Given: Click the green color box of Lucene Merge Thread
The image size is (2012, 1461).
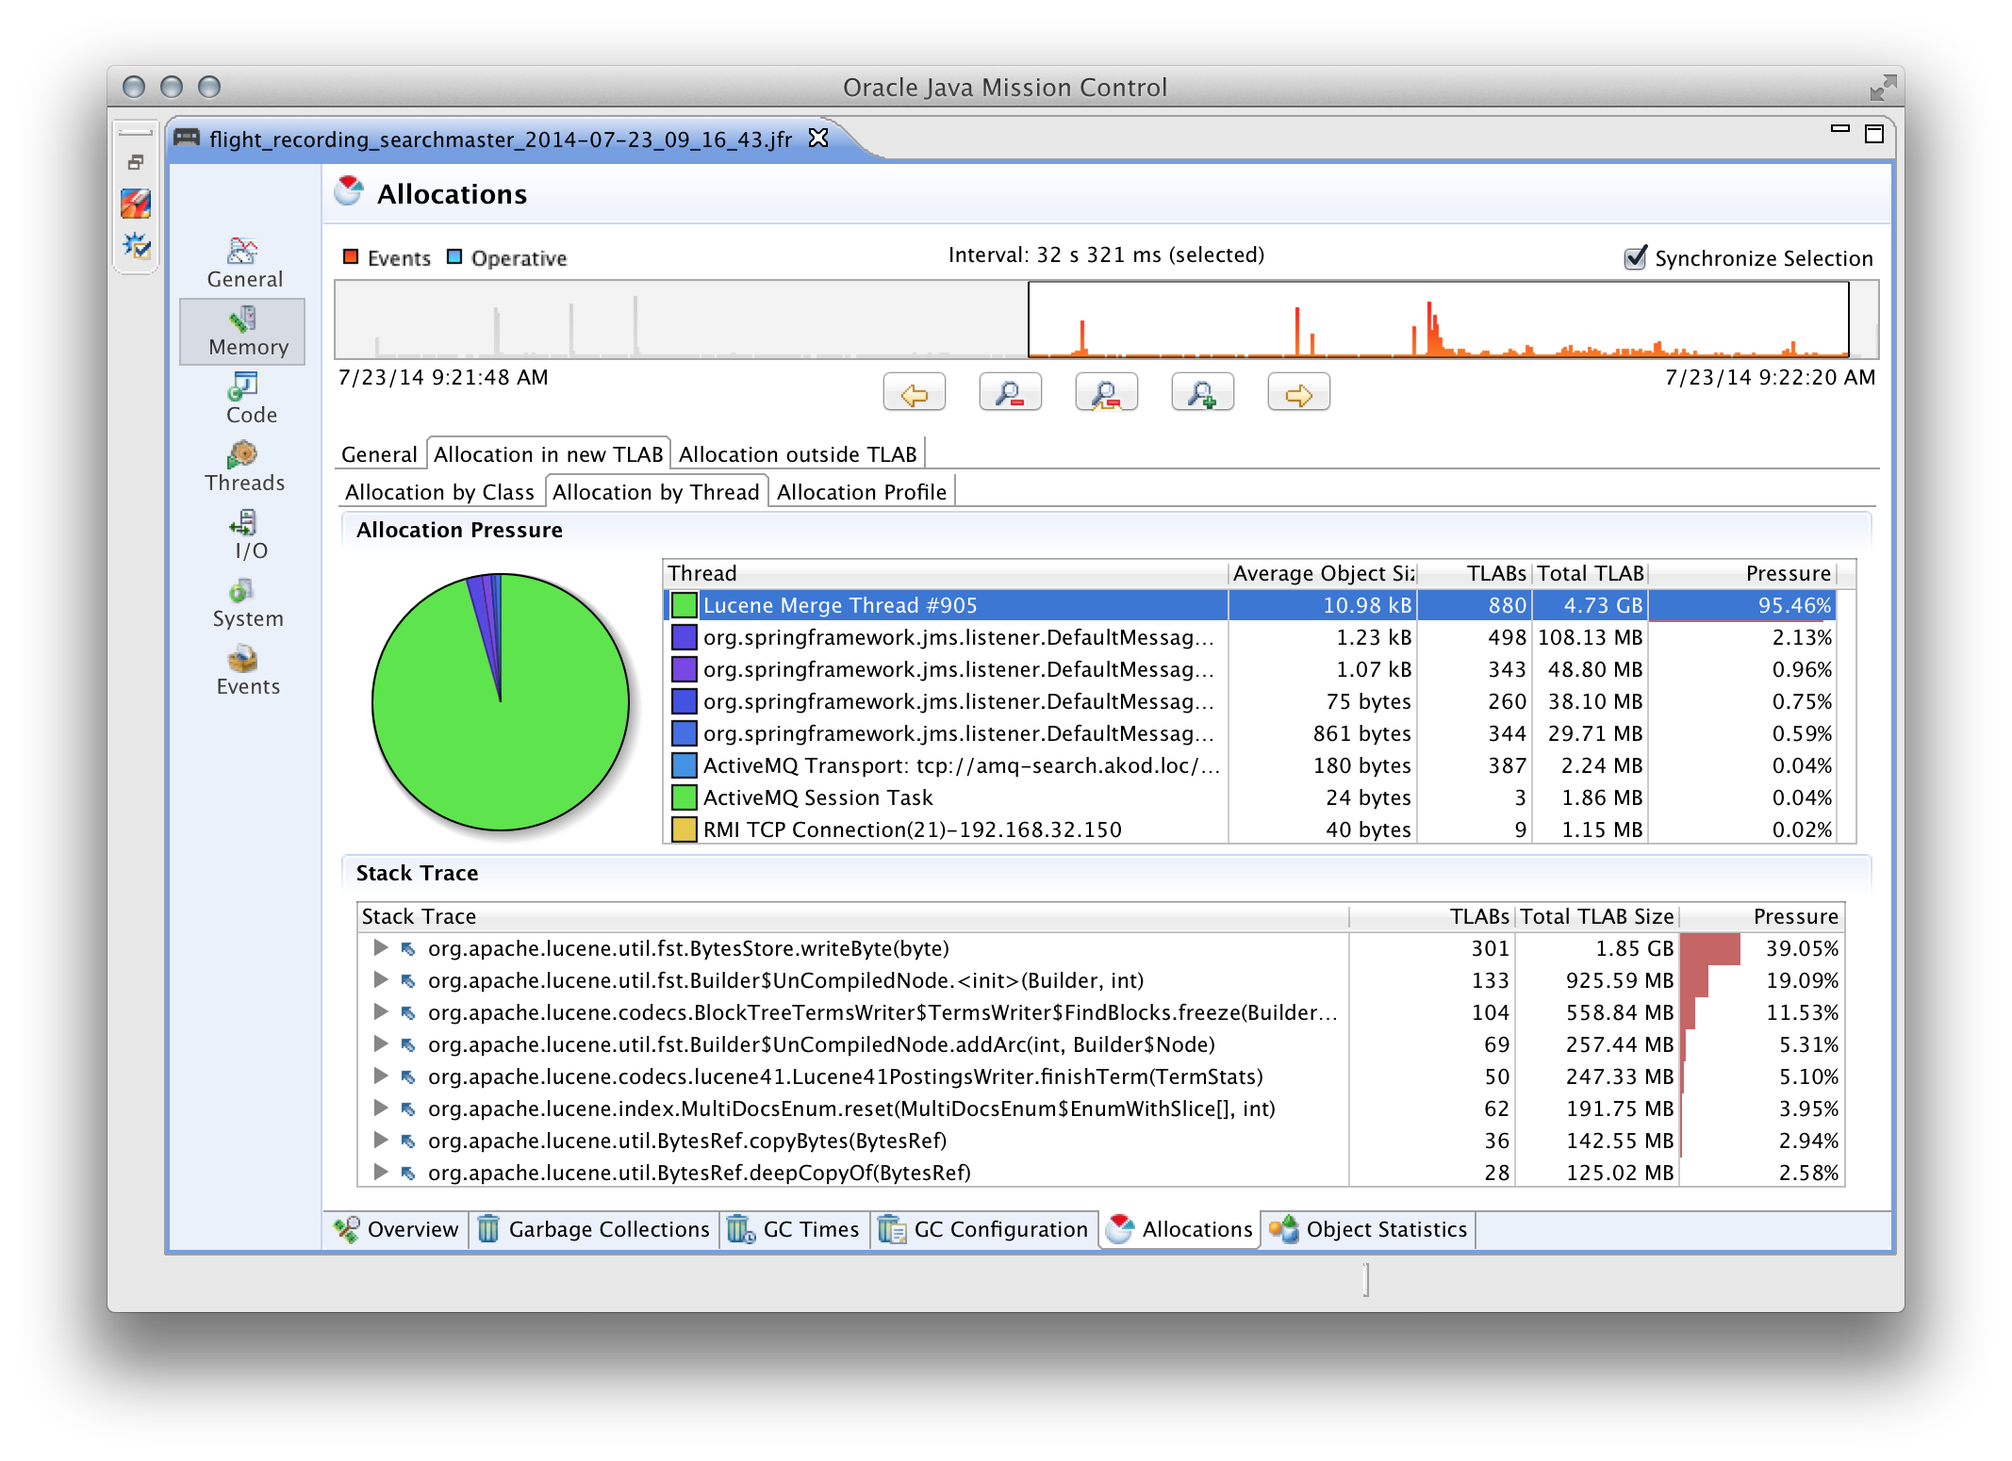Looking at the screenshot, I should tap(684, 605).
